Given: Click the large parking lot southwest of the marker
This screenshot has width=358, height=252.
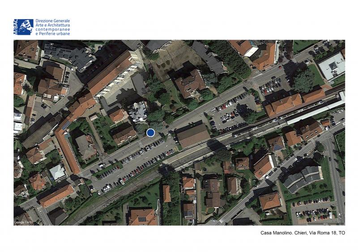Looking at the screenshot, I should point(134,163).
